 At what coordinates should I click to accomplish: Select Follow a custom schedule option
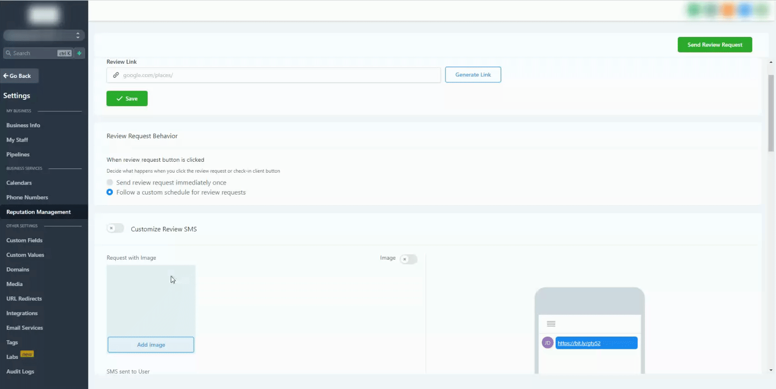coord(110,192)
